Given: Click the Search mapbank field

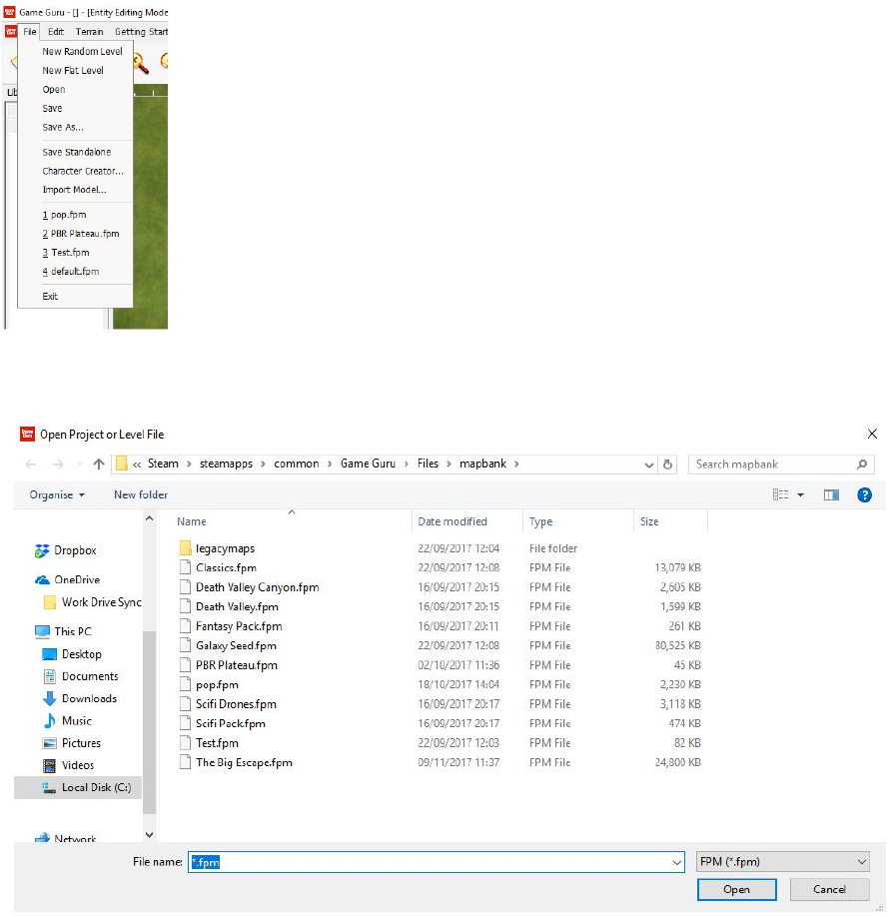Looking at the screenshot, I should pyautogui.click(x=781, y=464).
